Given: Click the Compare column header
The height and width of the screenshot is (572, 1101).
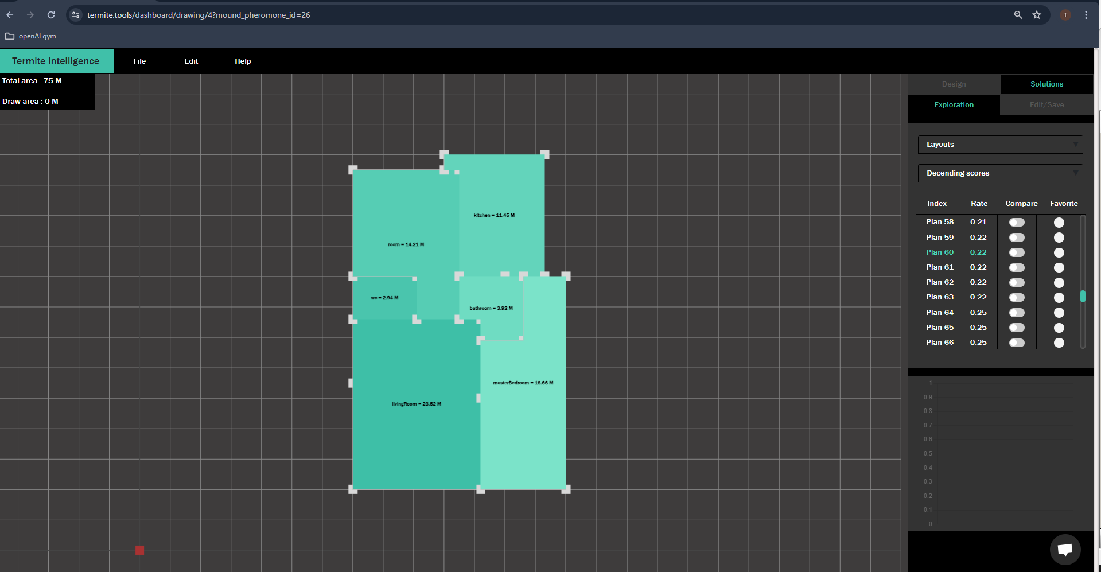Looking at the screenshot, I should pos(1021,204).
